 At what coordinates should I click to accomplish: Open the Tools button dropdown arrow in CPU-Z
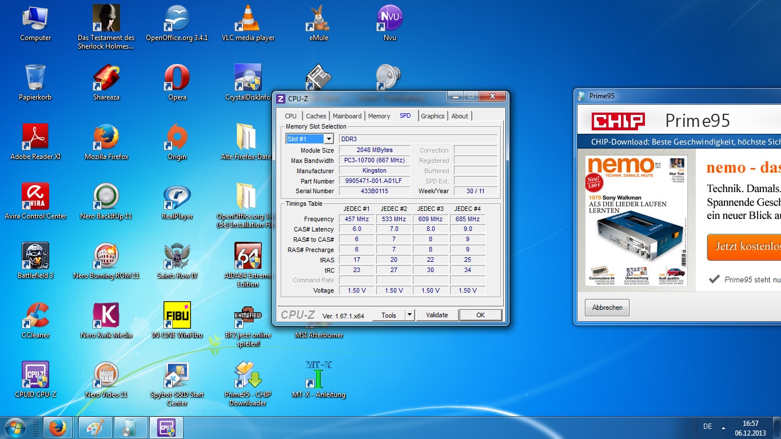click(x=409, y=315)
